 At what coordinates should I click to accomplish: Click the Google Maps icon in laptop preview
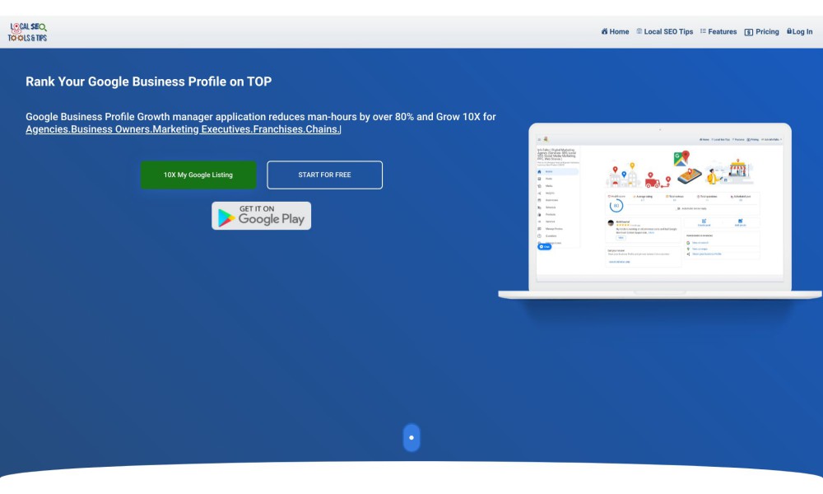(x=681, y=158)
